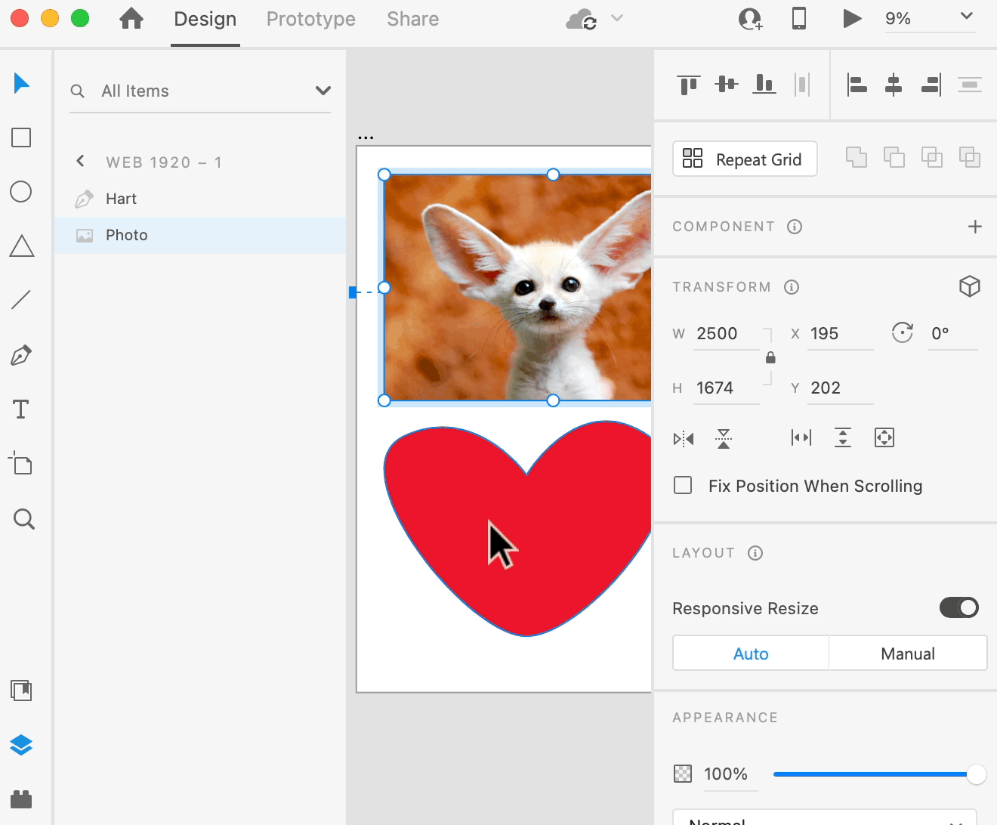Image resolution: width=997 pixels, height=825 pixels.
Task: Edit the rotation angle field
Action: click(x=952, y=334)
